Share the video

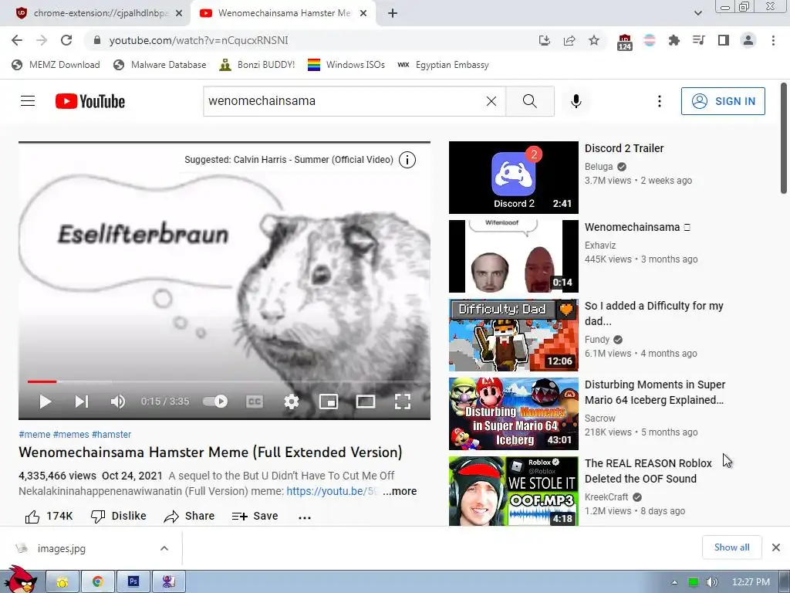(190, 517)
